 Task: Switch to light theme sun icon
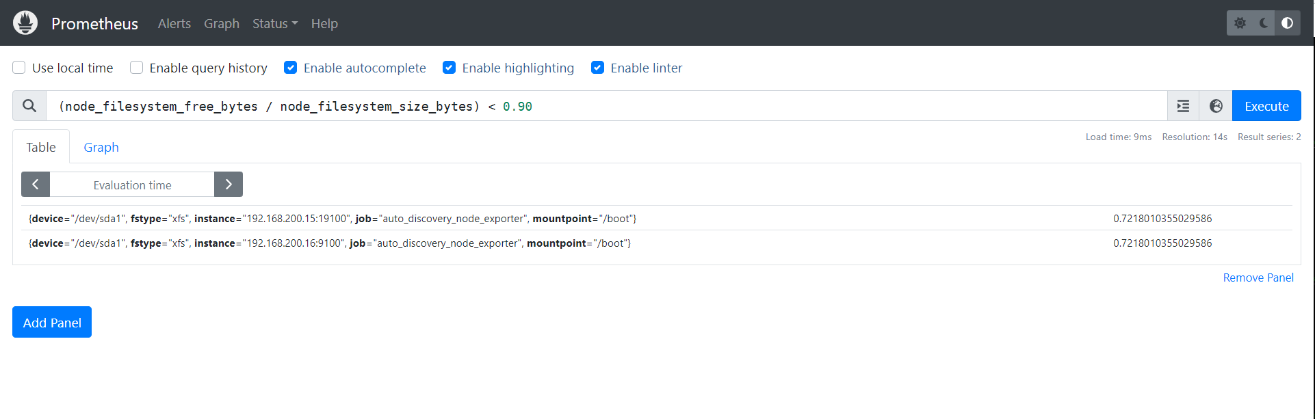pyautogui.click(x=1240, y=23)
